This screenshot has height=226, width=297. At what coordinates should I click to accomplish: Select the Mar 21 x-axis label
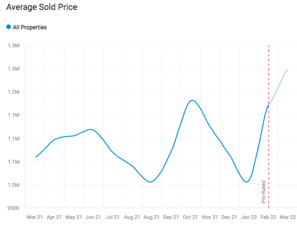click(x=35, y=217)
